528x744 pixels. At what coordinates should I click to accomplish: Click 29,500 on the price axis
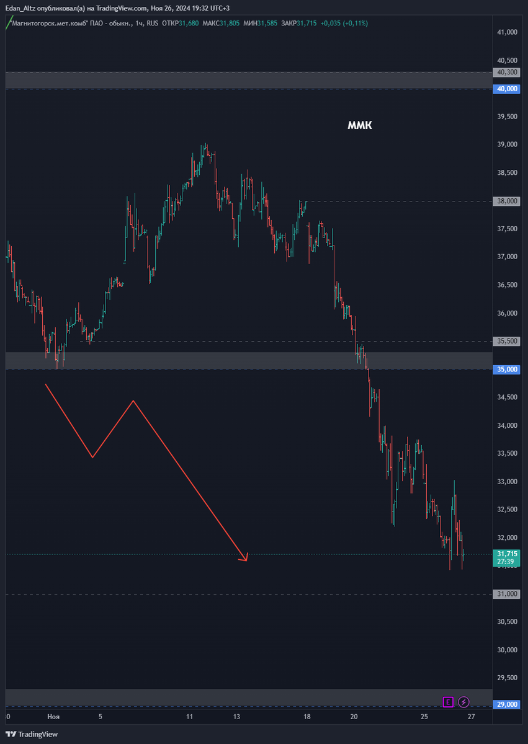pyautogui.click(x=508, y=678)
